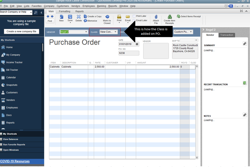Open Calendar shortcut

pos(11,78)
